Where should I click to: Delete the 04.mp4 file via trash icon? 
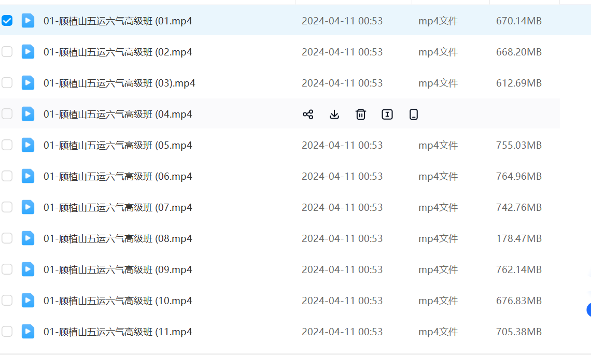tap(361, 115)
